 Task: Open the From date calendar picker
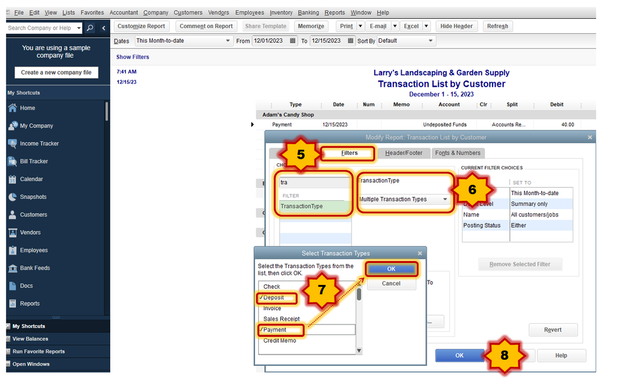coord(293,41)
